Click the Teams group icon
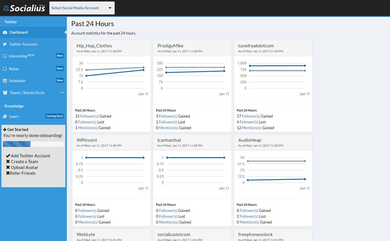Screen dimensions: 390x241 (x=5, y=93)
